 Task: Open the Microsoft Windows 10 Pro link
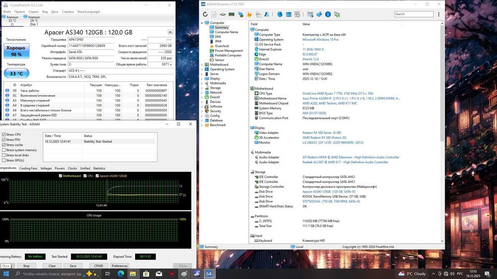coord(321,40)
